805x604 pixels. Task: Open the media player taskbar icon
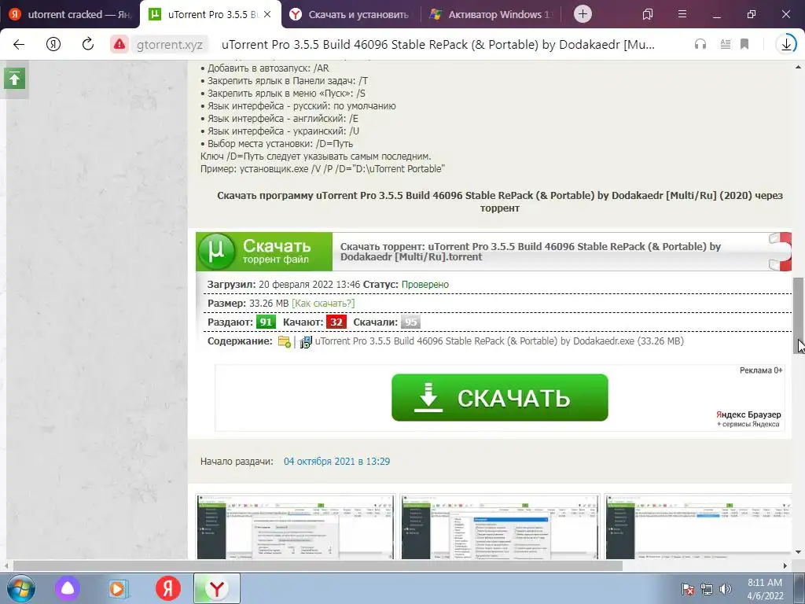tap(118, 588)
